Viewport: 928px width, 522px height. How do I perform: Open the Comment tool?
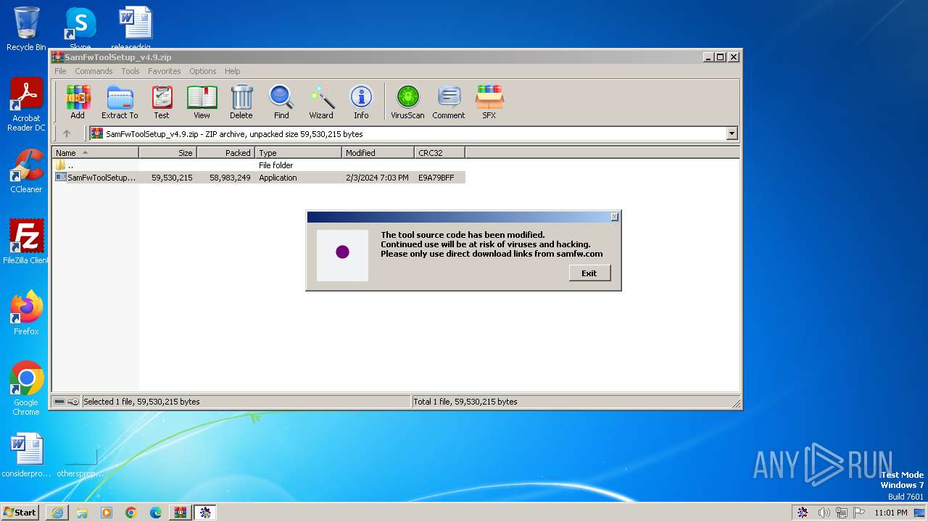point(449,101)
